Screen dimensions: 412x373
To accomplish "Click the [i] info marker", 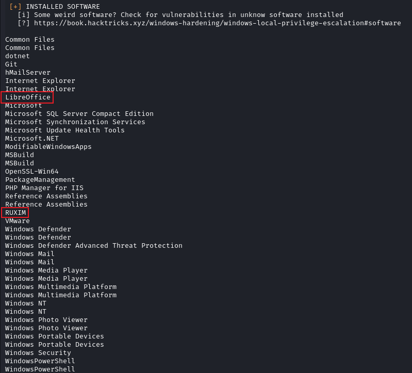I will coord(23,15).
